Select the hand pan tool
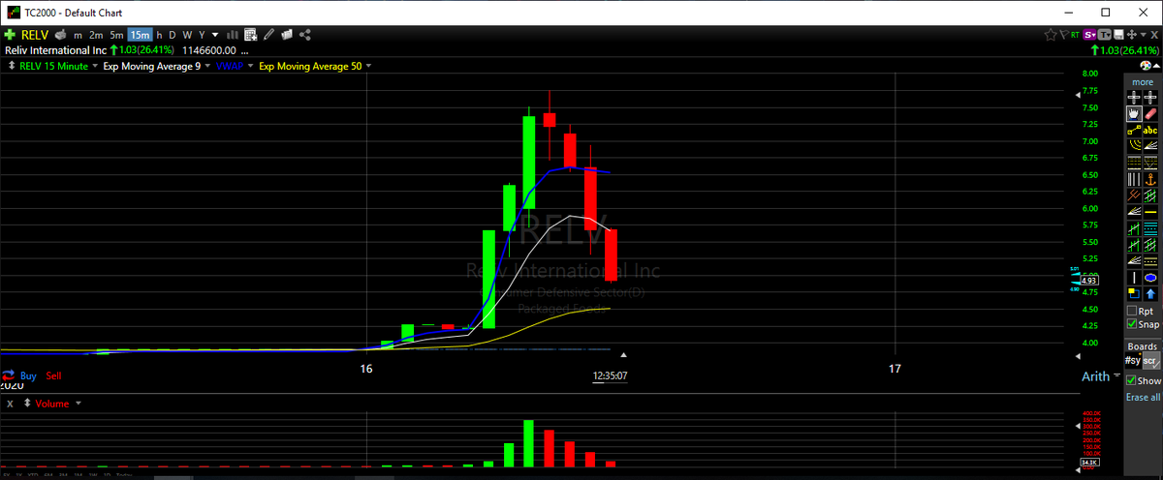This screenshot has width=1163, height=480. pyautogui.click(x=1133, y=112)
